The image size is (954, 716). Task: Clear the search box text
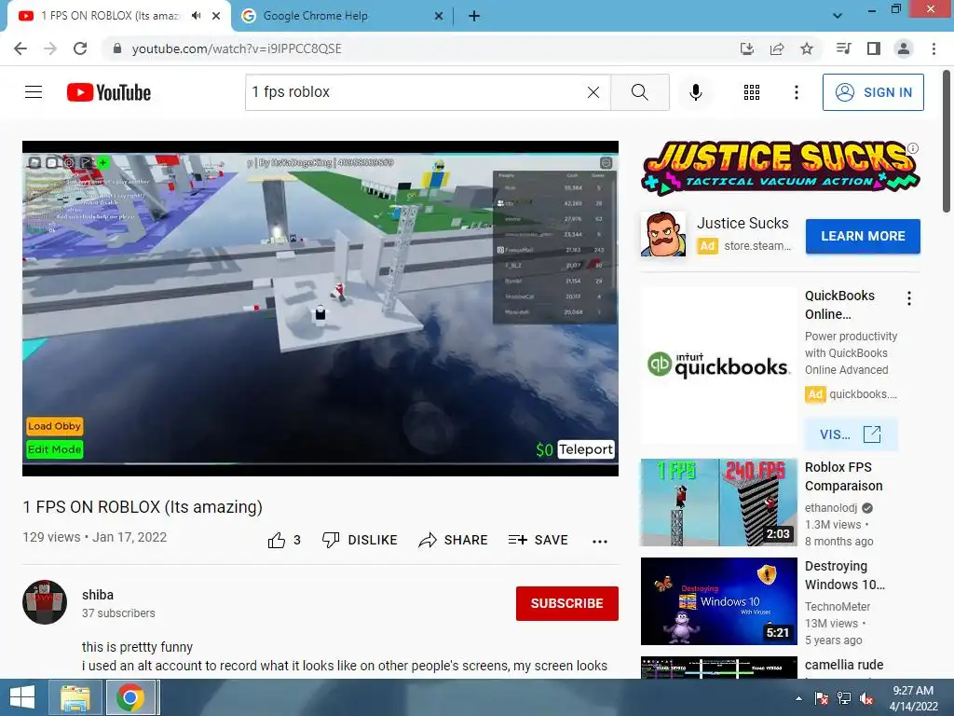point(593,92)
